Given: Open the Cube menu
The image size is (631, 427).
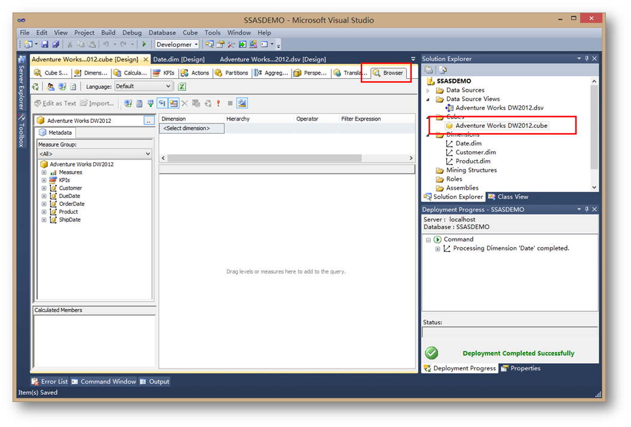Looking at the screenshot, I should [x=190, y=33].
